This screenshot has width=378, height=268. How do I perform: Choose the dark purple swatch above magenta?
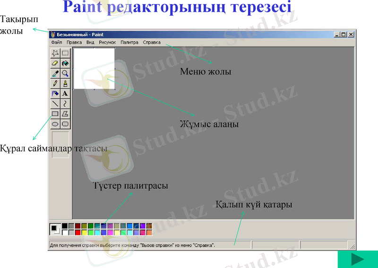point(110,226)
